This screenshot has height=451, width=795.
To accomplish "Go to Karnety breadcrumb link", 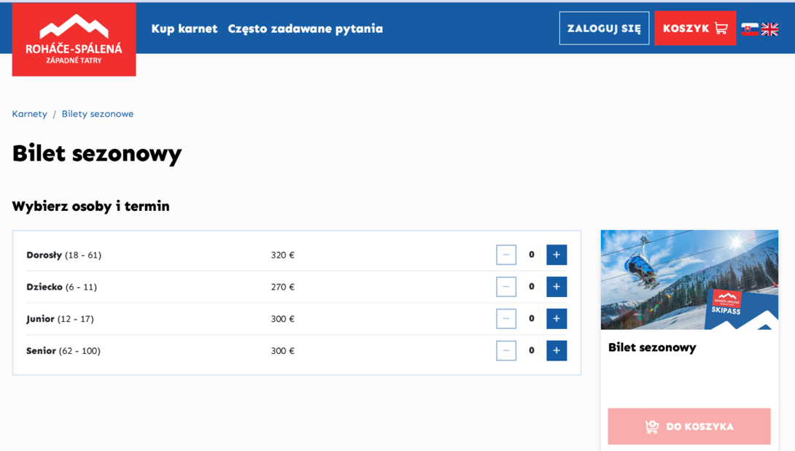I will (29, 114).
